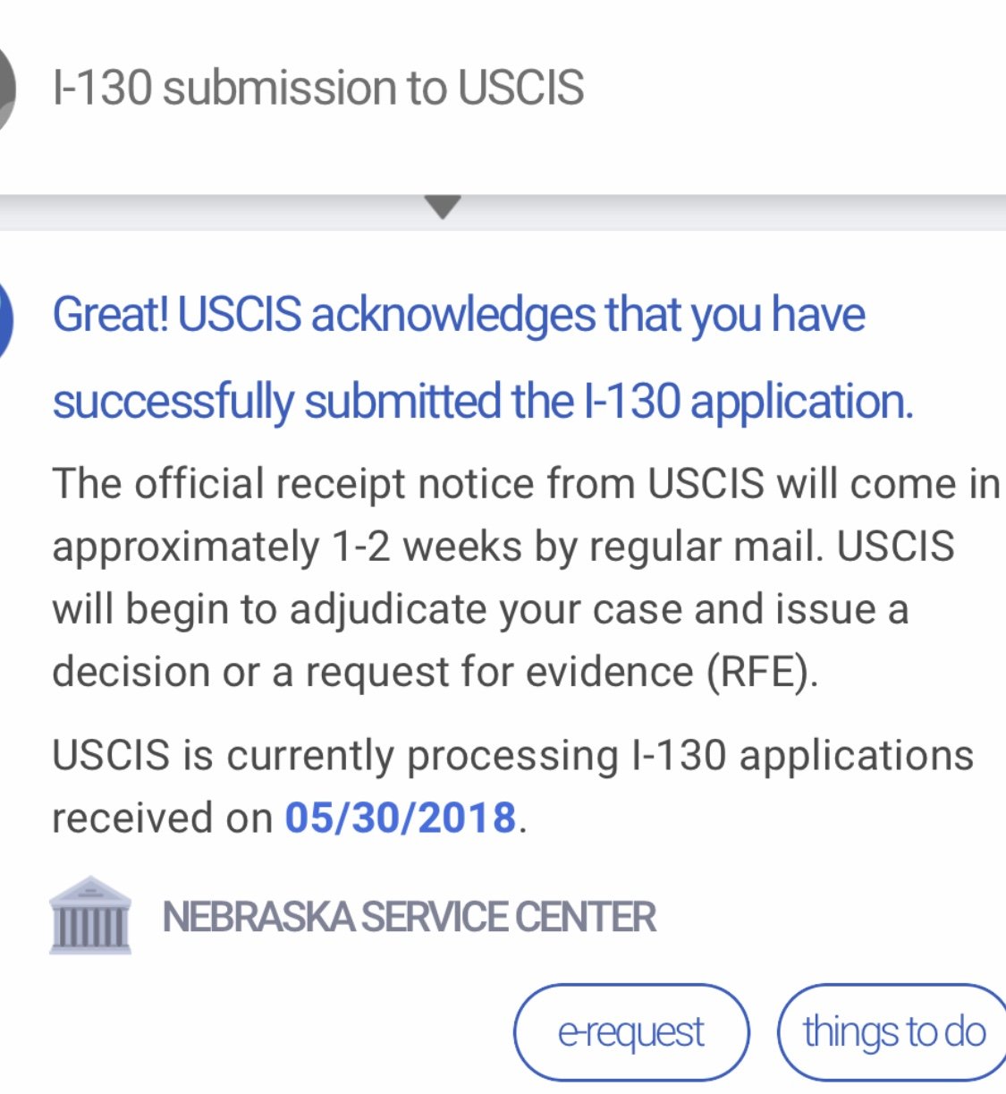This screenshot has width=1006, height=1094.
Task: Tap the e-request button
Action: click(631, 1031)
